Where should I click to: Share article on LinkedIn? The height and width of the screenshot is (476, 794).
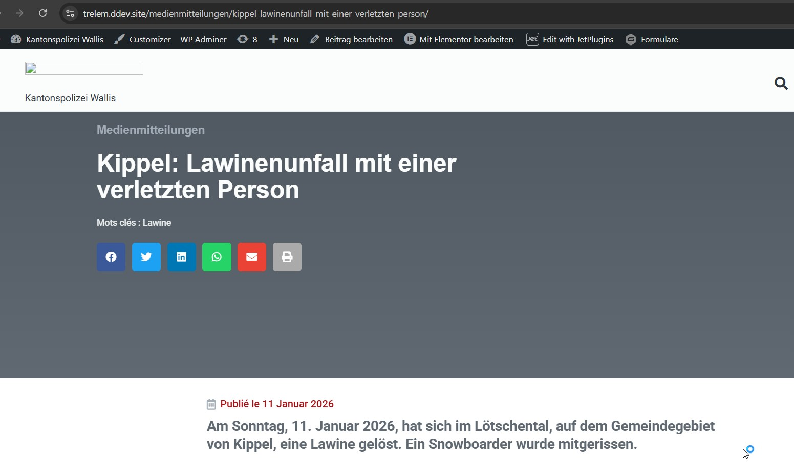[182, 257]
